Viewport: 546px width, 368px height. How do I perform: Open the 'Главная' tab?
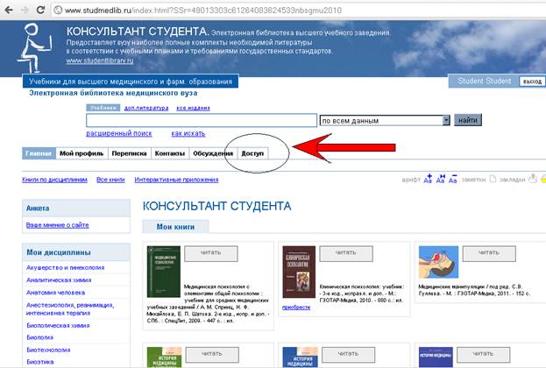click(39, 153)
